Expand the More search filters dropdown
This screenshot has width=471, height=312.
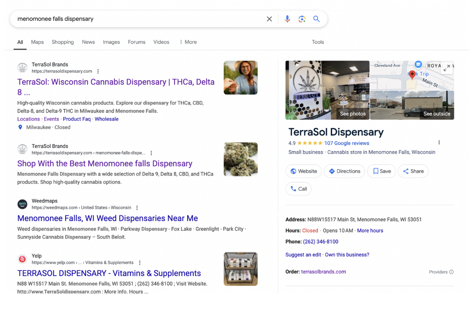point(188,42)
